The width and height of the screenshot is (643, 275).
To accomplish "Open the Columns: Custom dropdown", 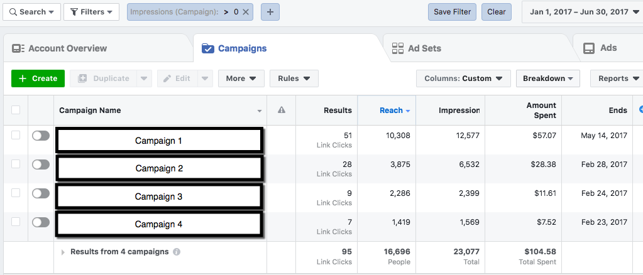I will coord(463,78).
